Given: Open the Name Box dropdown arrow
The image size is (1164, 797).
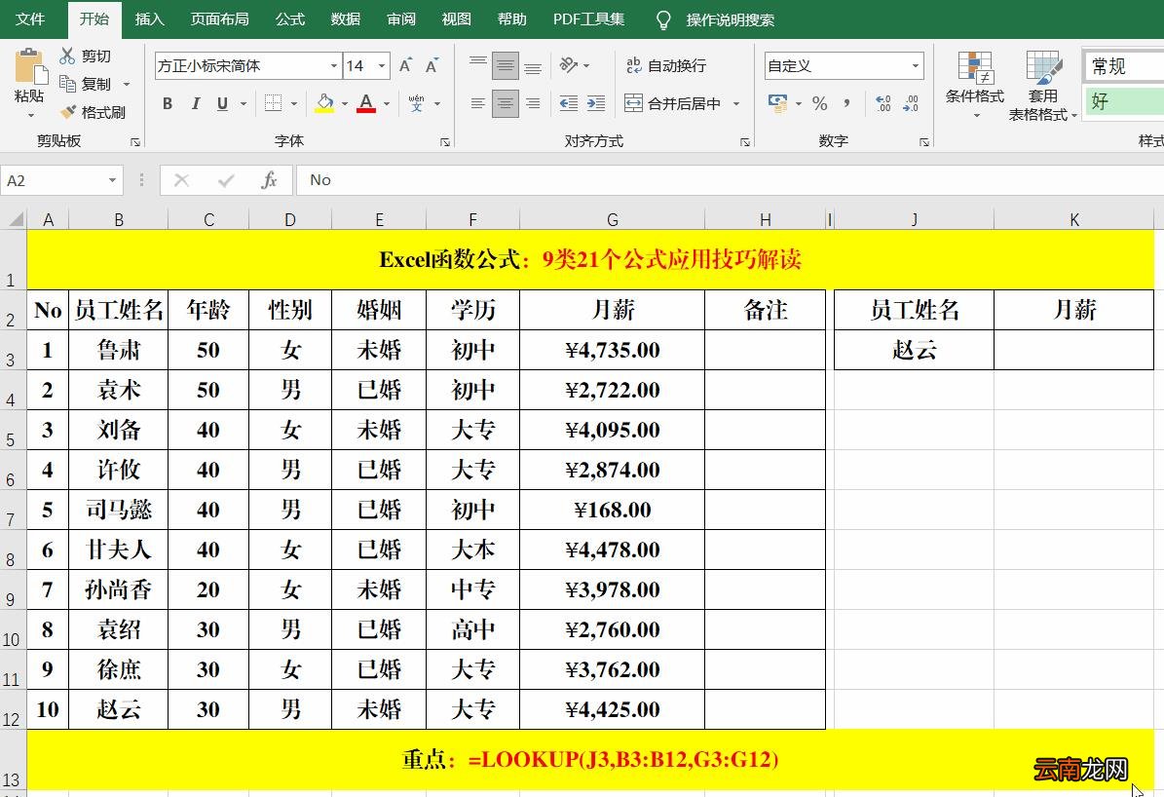Looking at the screenshot, I should tap(112, 180).
